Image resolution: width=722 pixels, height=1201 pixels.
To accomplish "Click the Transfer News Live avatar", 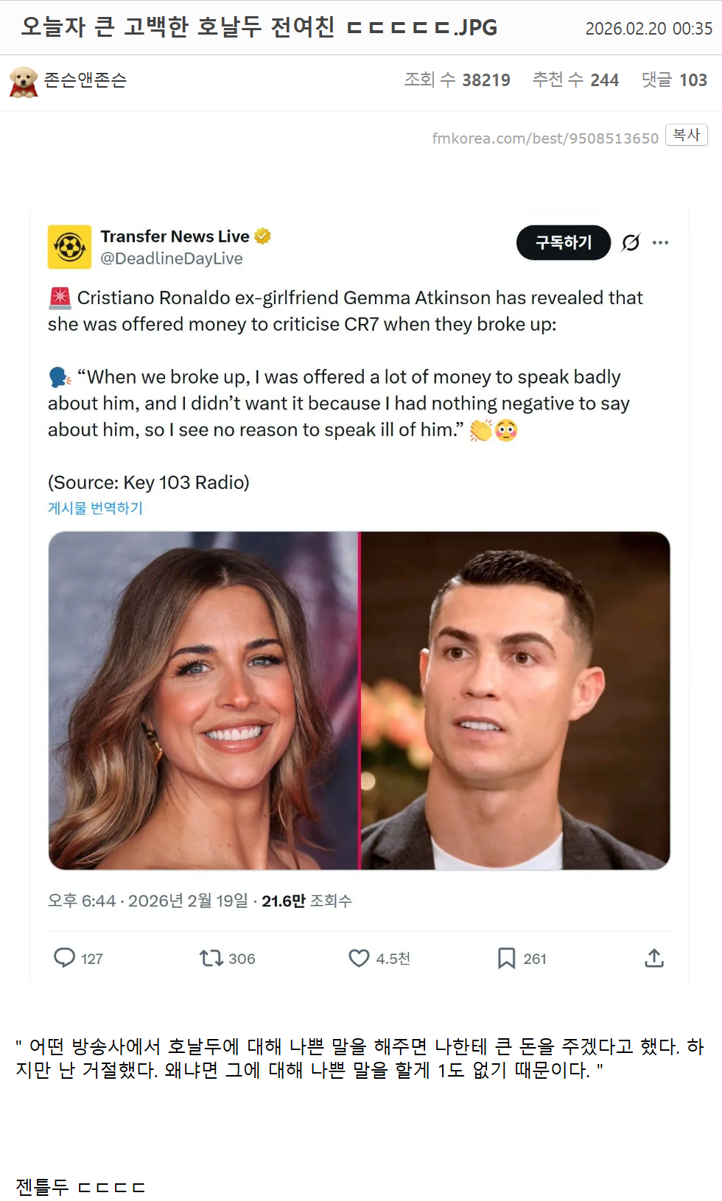I will point(70,247).
